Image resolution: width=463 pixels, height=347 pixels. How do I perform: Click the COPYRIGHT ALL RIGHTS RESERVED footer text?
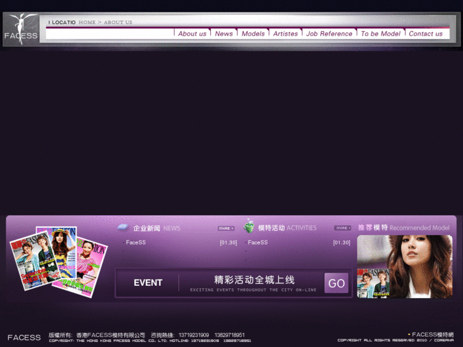(395, 340)
